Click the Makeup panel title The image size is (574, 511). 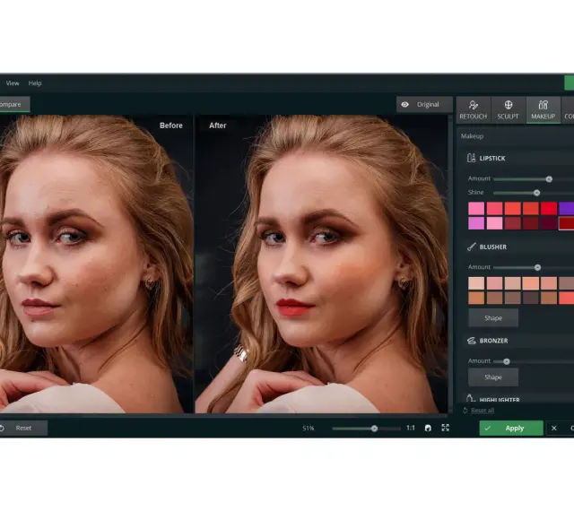tap(472, 136)
